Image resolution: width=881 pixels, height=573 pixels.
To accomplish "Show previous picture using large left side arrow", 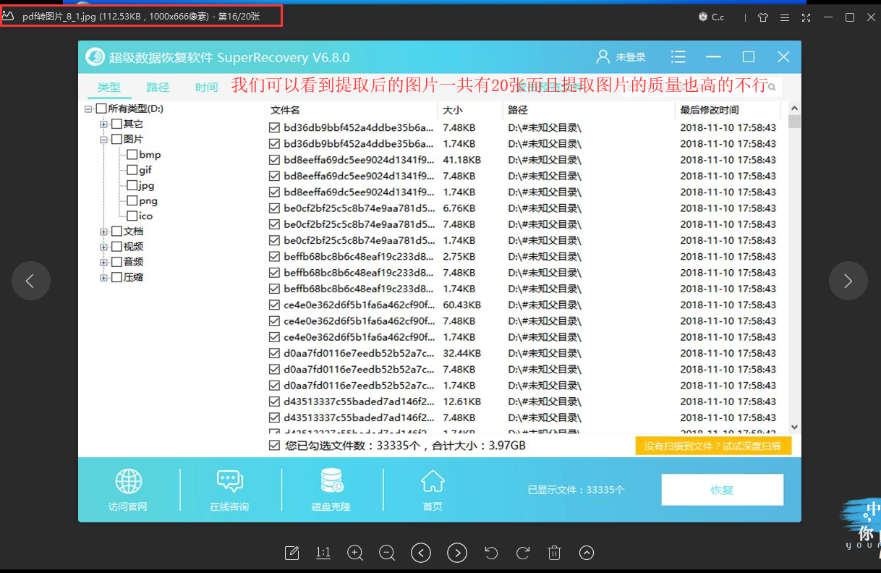I will click(x=30, y=281).
